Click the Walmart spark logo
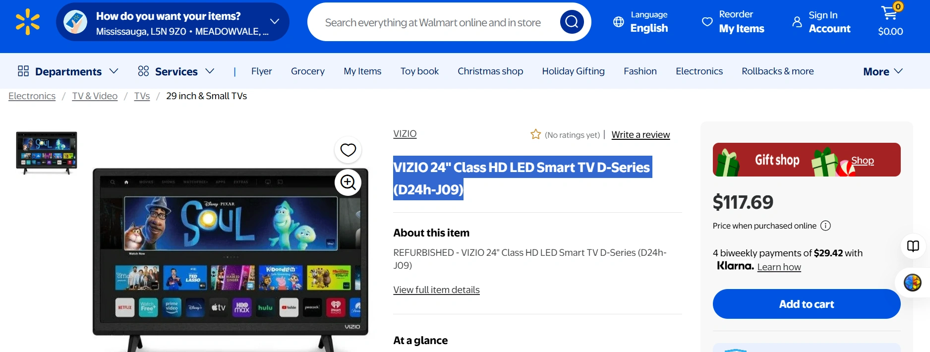This screenshot has width=930, height=352. pos(28,22)
